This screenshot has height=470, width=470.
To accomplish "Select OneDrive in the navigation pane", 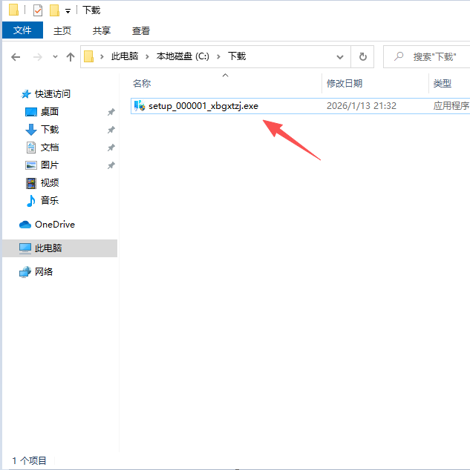I will pos(54,225).
